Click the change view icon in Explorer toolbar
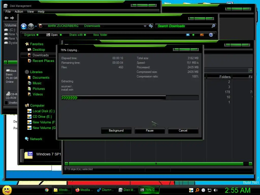Image resolution: width=260 pixels, height=195 pixels. pyautogui.click(x=188, y=35)
